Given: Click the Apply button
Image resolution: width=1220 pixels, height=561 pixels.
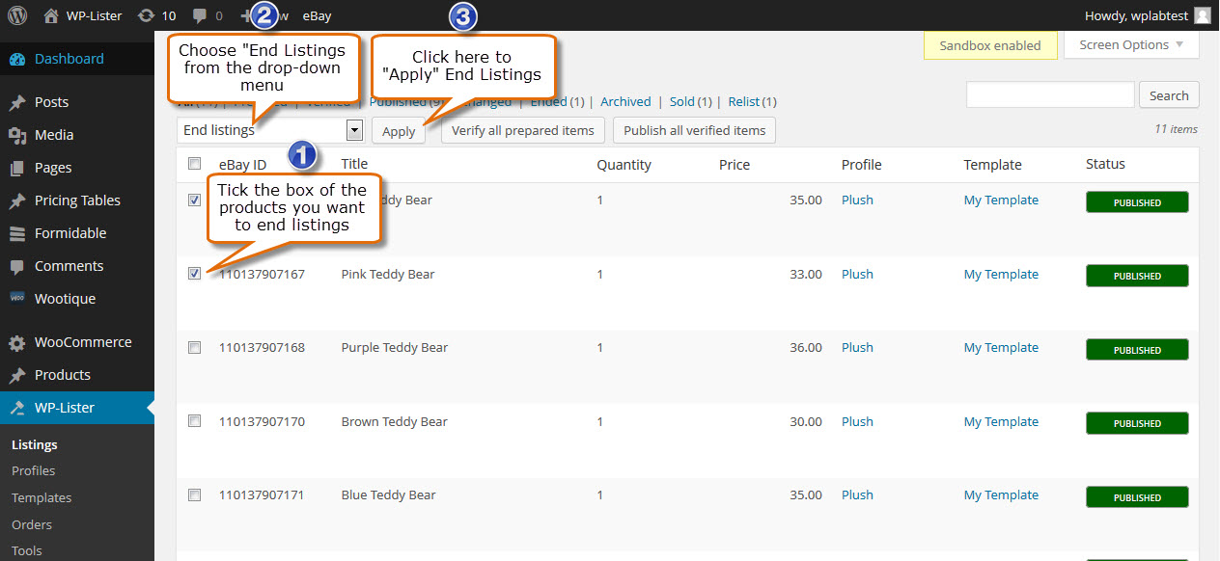Looking at the screenshot, I should pos(399,131).
